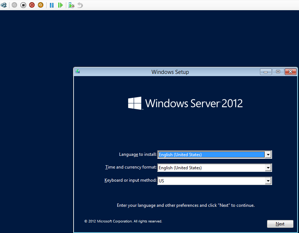Viewport: 299px width, 233px height.
Task: Reset the VM with the green play icon
Action: (60, 5)
